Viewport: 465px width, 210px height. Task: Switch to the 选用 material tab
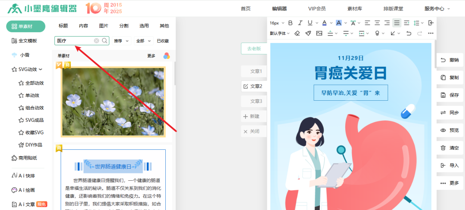click(x=144, y=26)
